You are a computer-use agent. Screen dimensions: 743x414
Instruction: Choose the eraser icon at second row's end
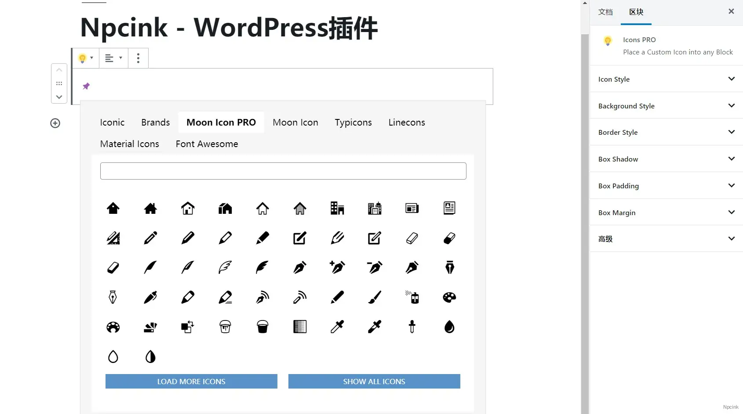(449, 238)
